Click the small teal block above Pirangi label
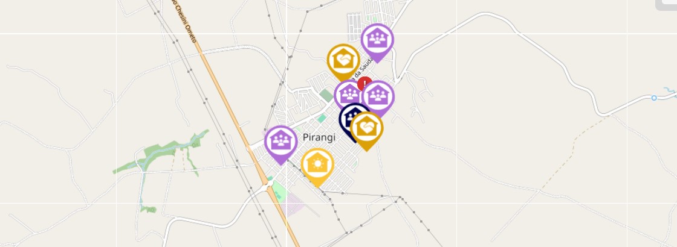677x247 pixels. click(x=321, y=118)
